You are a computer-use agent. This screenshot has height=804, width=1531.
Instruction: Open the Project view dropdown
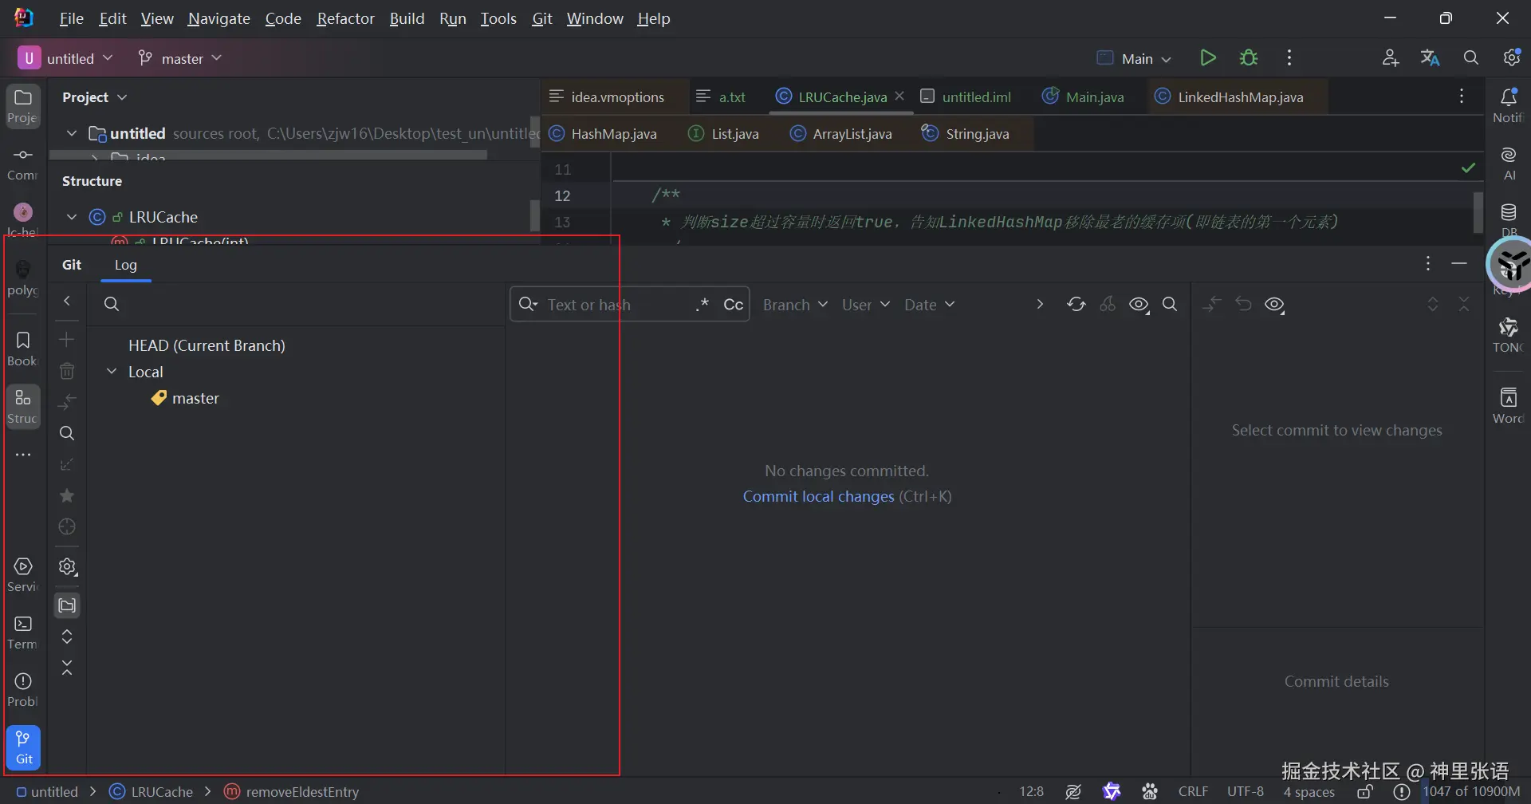95,97
